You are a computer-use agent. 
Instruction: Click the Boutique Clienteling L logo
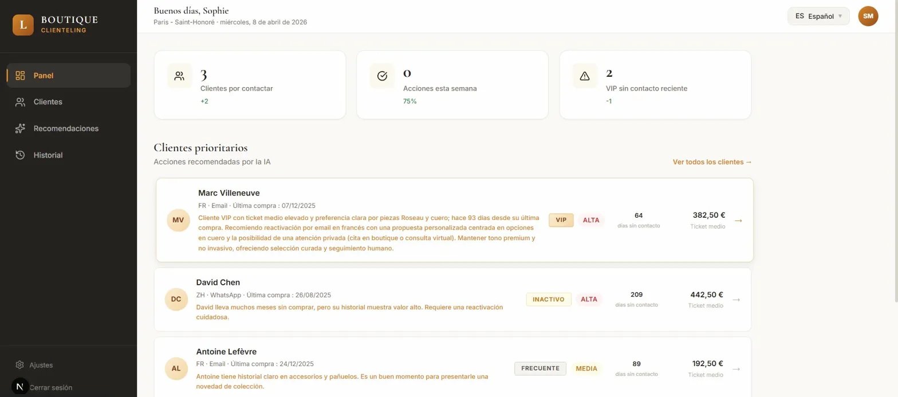click(x=23, y=25)
